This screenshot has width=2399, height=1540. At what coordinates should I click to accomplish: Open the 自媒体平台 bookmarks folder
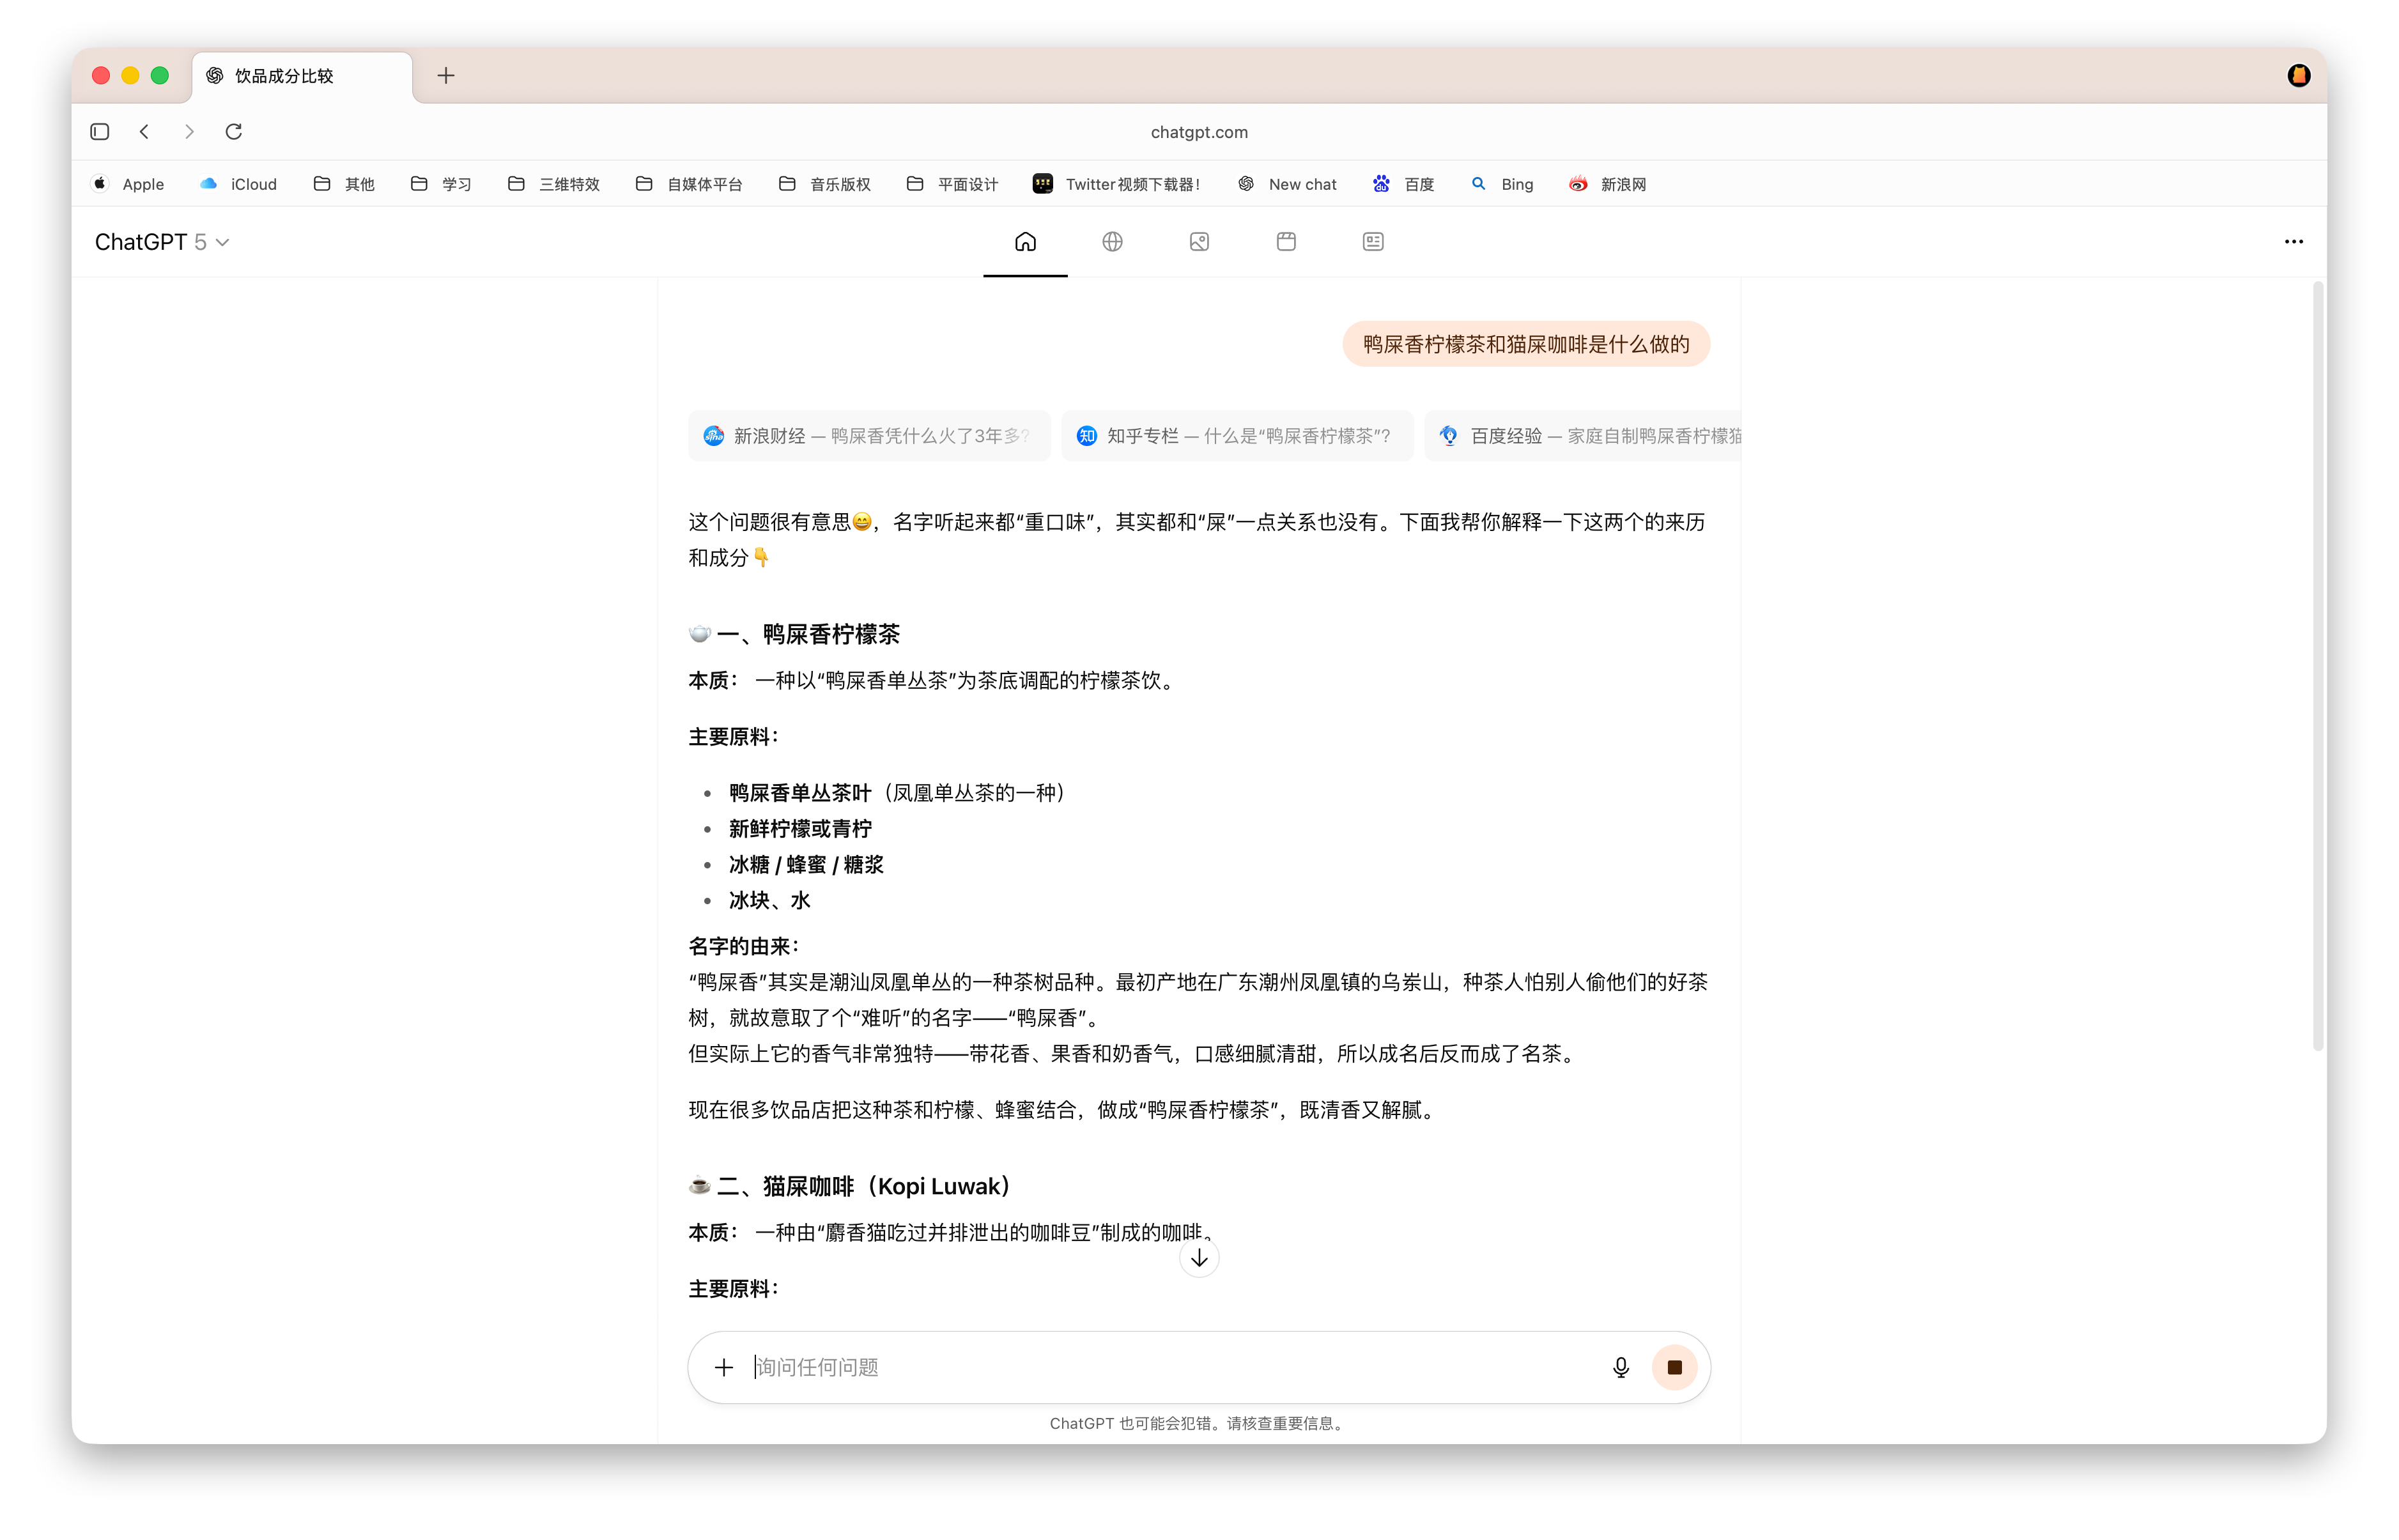tap(689, 184)
